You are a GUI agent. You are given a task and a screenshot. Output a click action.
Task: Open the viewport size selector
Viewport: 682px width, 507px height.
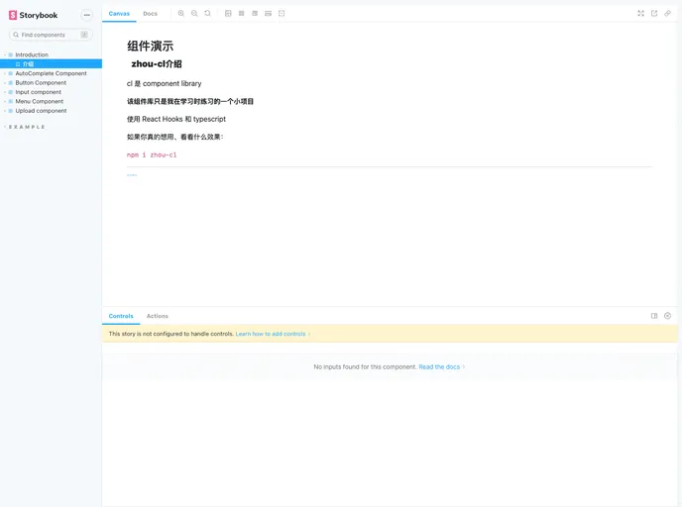255,14
